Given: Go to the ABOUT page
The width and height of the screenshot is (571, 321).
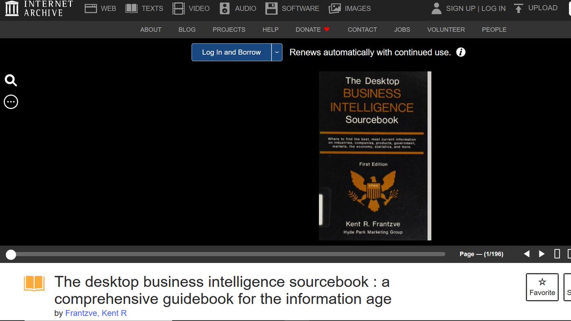Looking at the screenshot, I should (x=151, y=29).
